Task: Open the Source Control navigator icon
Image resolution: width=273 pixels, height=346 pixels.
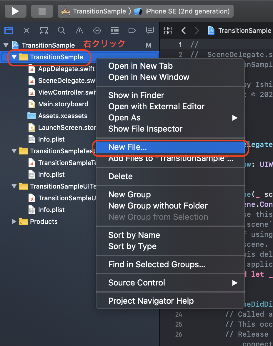Action: (26, 31)
